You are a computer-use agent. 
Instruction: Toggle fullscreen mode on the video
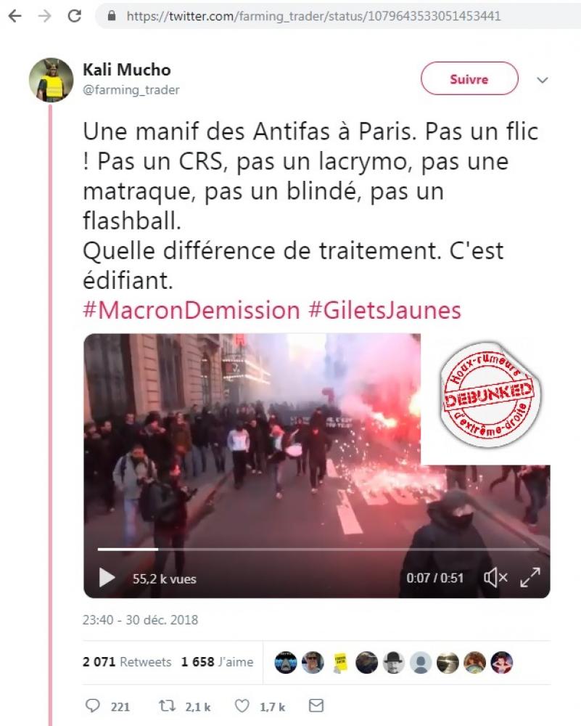pos(530,577)
